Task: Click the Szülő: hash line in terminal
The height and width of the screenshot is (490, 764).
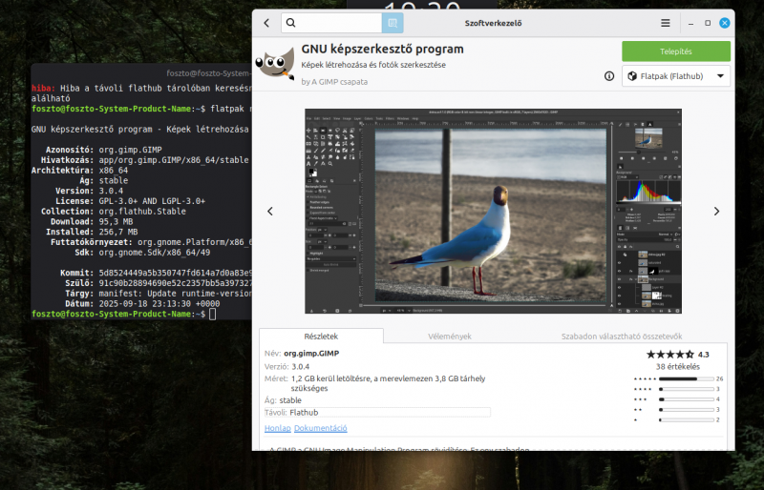Action: point(159,283)
